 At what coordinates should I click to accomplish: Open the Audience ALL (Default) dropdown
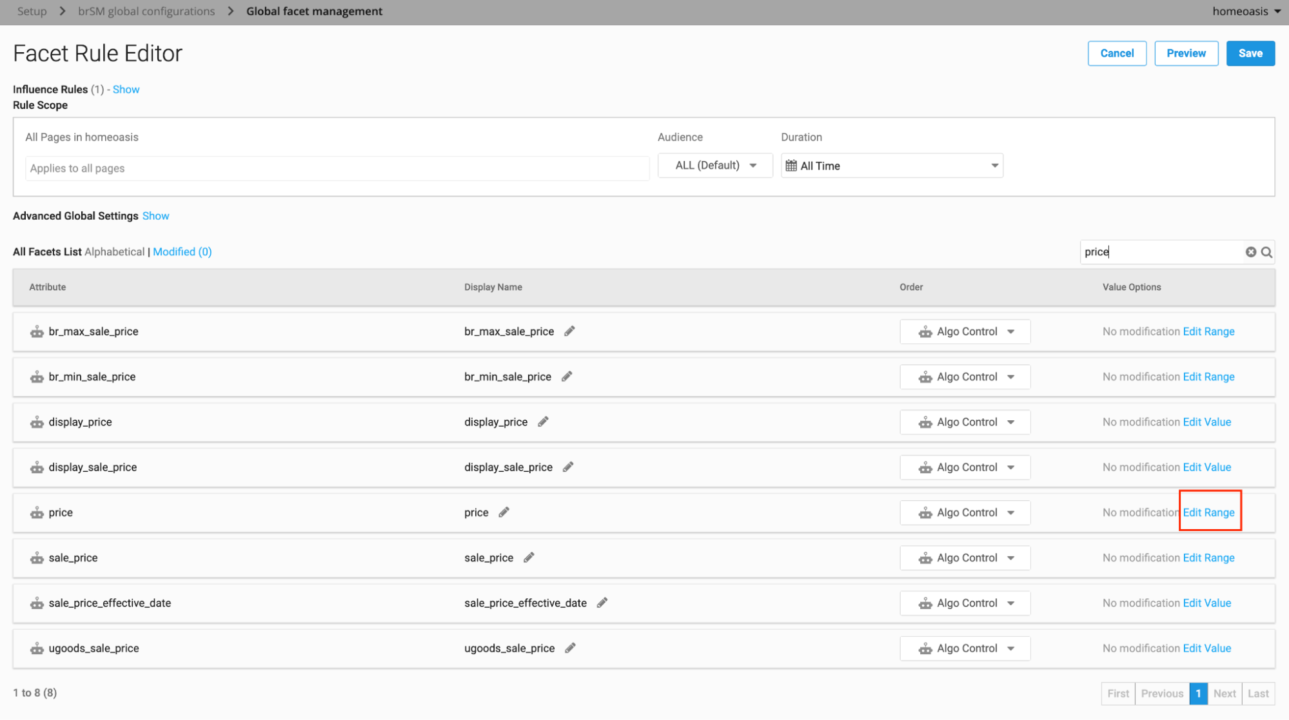pyautogui.click(x=714, y=165)
